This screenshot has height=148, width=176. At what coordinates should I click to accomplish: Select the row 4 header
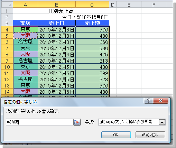7,29
